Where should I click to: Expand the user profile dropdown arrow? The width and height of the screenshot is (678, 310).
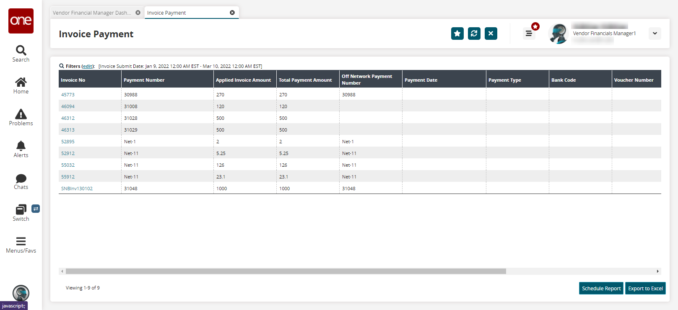click(x=655, y=34)
